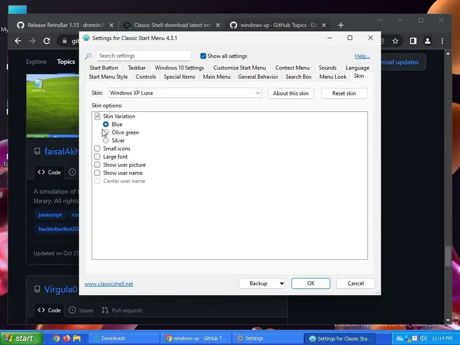The image size is (460, 345).
Task: Toggle Show user name checkbox
Action: 97,173
